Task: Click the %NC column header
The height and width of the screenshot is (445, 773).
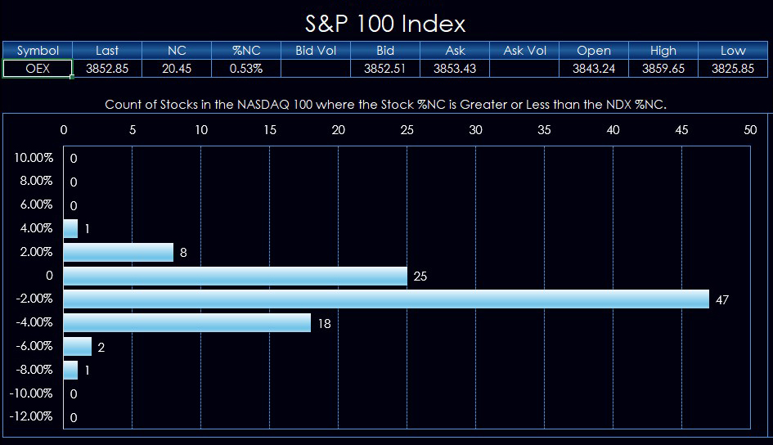Action: 246,50
